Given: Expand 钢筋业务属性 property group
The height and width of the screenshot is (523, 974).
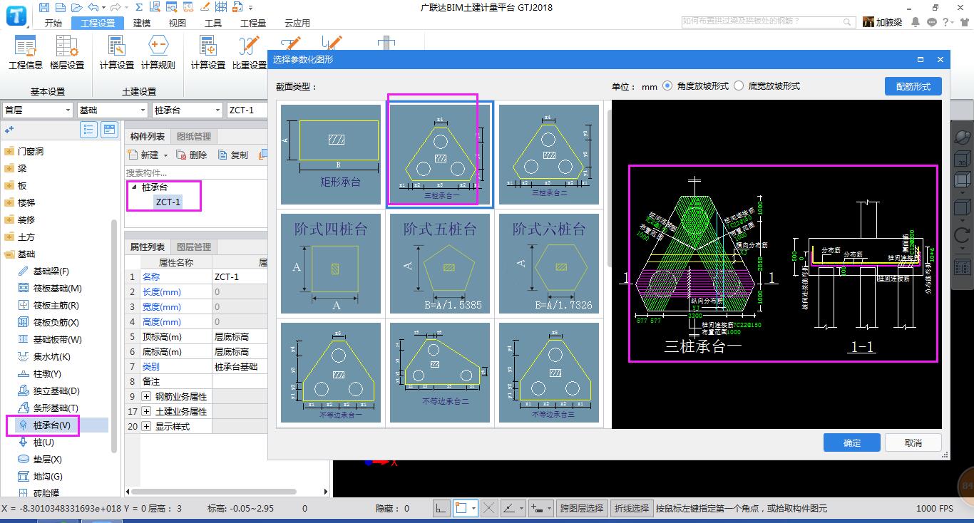Looking at the screenshot, I should 147,396.
